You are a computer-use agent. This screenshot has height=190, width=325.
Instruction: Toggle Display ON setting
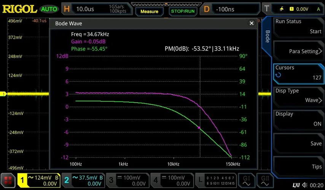click(298, 120)
